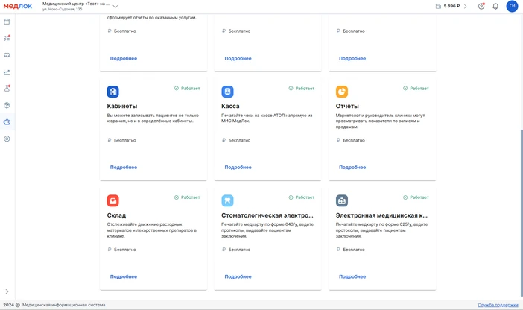
Task: Open the settings gear sidebar icon
Action: click(7, 139)
